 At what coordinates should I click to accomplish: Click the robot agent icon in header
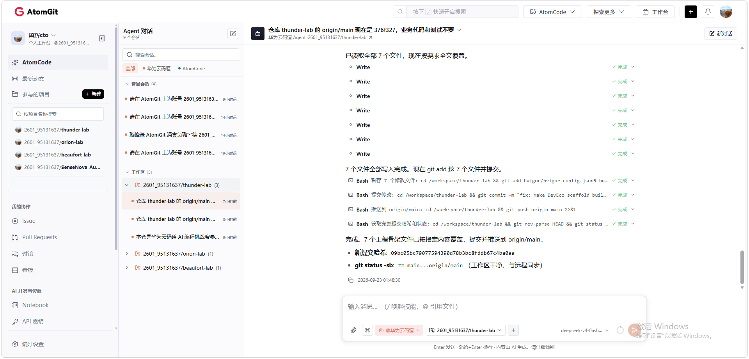pyautogui.click(x=258, y=34)
